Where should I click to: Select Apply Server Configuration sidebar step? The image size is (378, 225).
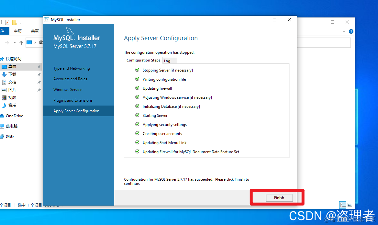(x=79, y=111)
